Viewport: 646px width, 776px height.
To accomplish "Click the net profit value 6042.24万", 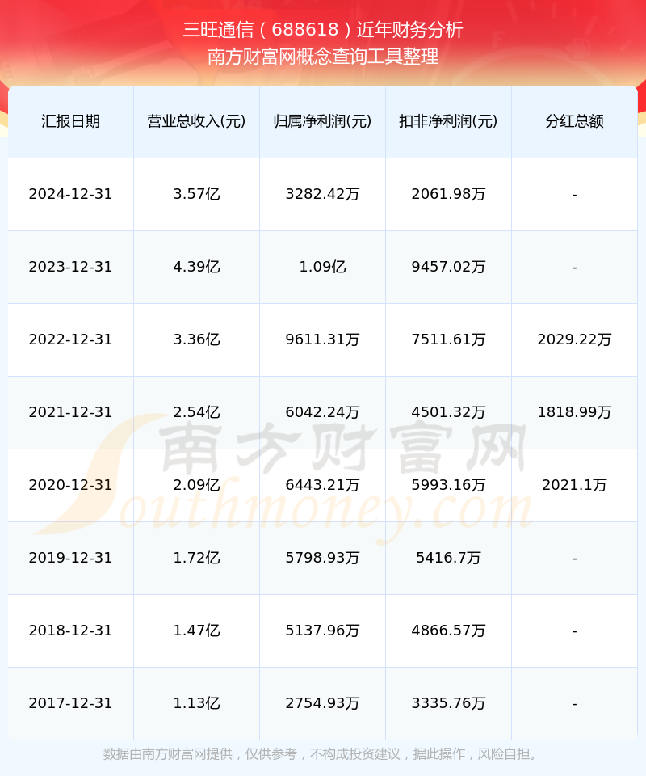I will [x=323, y=412].
